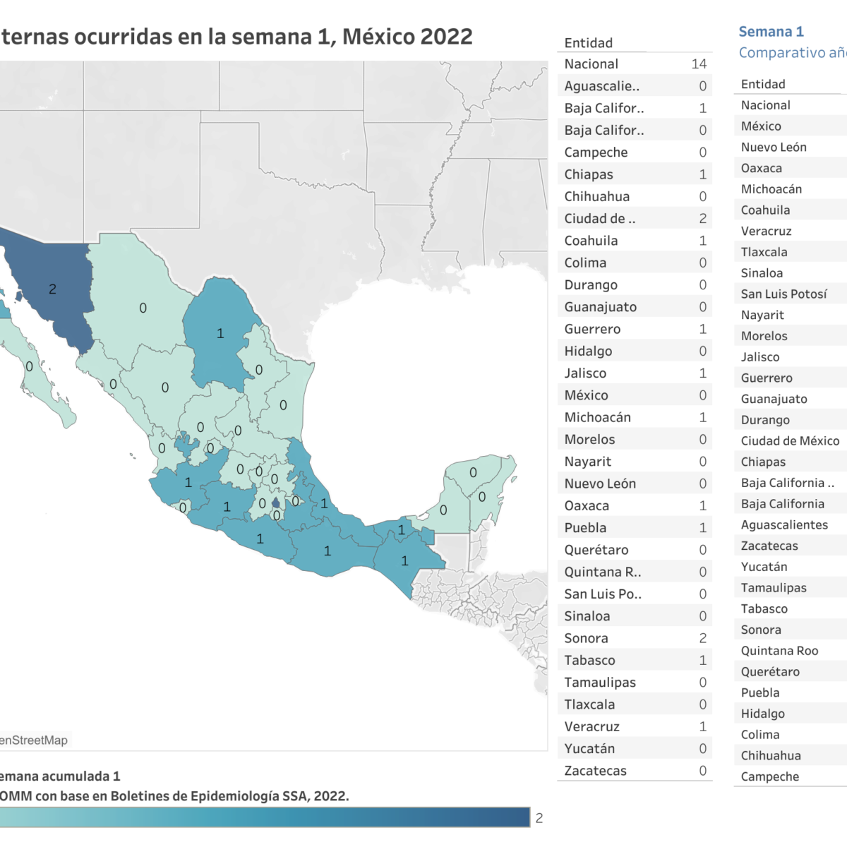Select Jalisco state on the map
The height and width of the screenshot is (847, 847).
[x=187, y=483]
